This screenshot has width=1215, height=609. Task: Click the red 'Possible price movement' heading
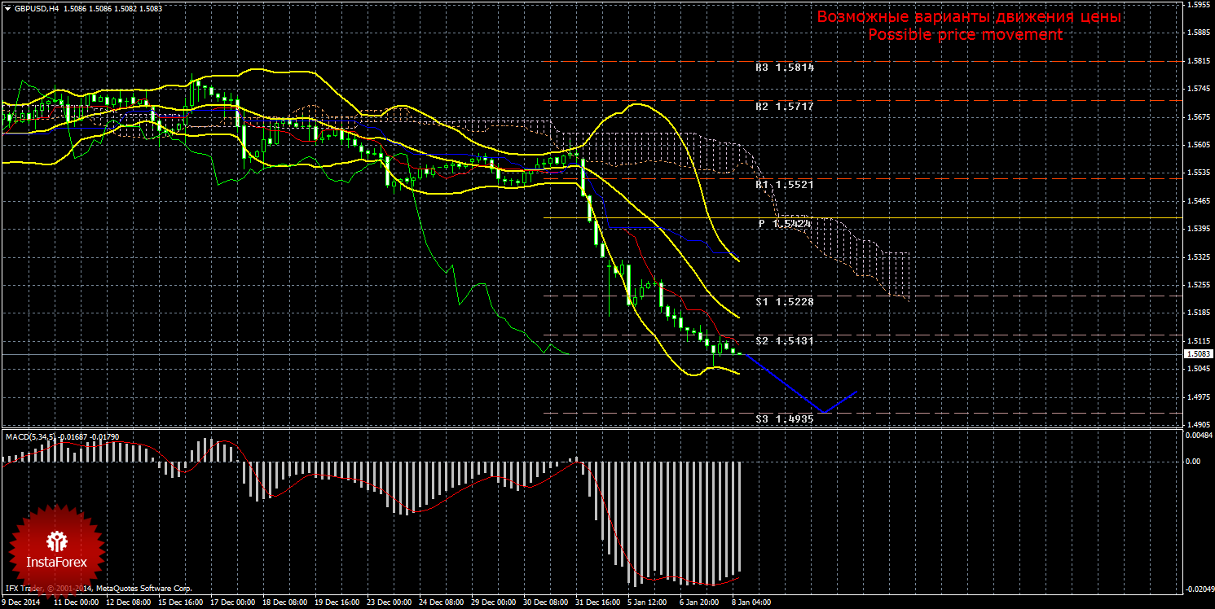965,35
